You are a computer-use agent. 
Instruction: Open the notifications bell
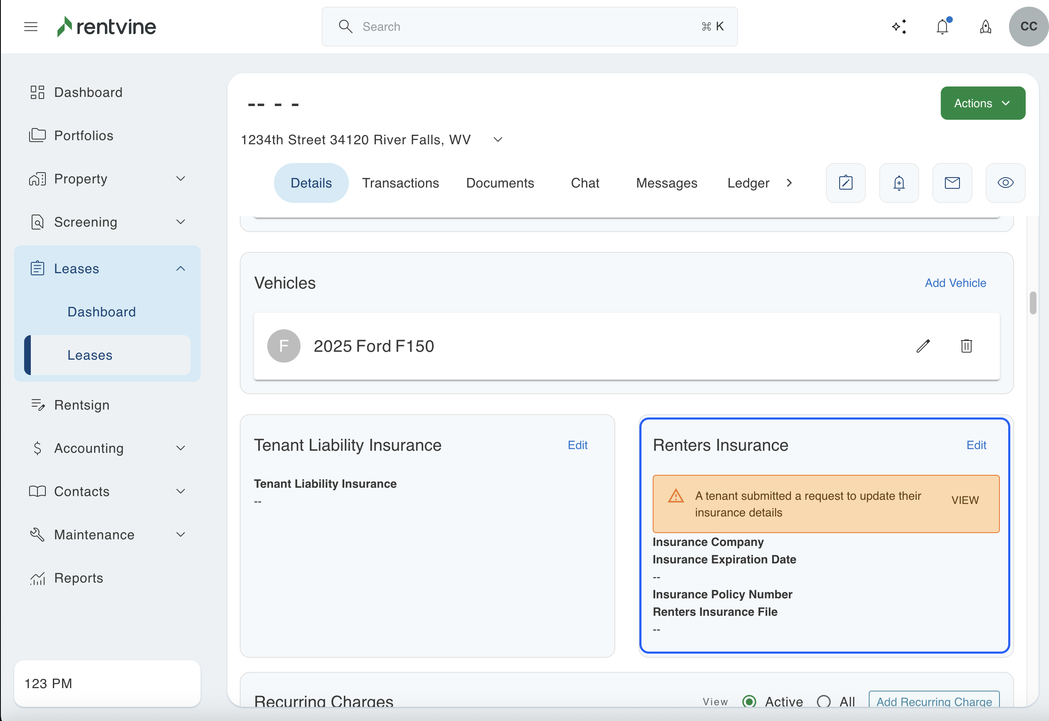tap(942, 27)
